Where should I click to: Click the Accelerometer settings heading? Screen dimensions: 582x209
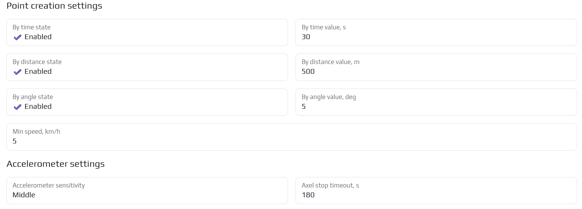[x=56, y=164]
